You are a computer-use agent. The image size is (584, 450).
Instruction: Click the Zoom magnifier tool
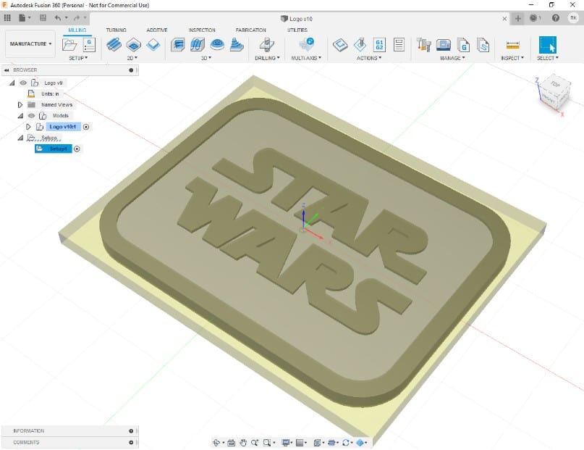click(x=255, y=443)
